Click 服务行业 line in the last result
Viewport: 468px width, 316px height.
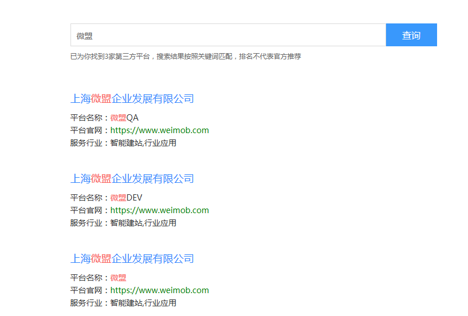tap(123, 303)
